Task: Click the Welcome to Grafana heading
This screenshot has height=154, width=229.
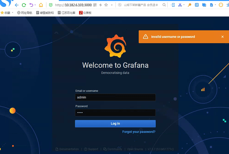Action: tap(115, 65)
